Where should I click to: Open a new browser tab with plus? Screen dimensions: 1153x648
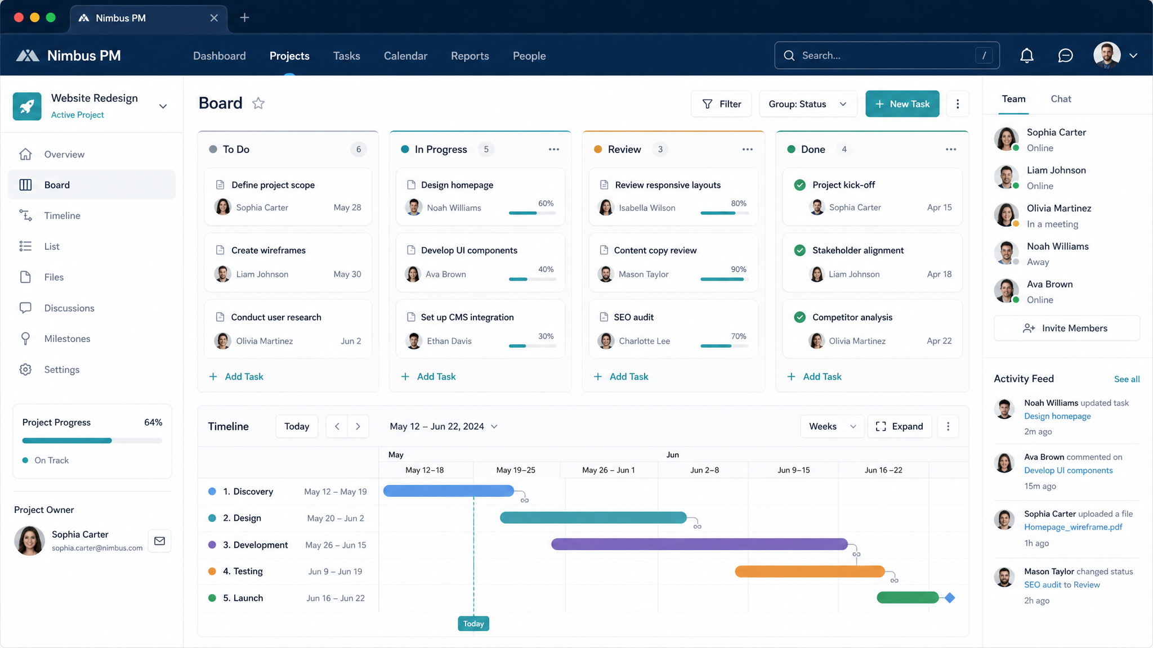click(x=244, y=17)
